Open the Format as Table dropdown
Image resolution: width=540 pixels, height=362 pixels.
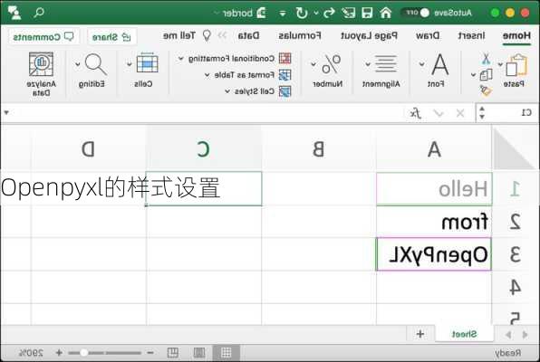207,75
